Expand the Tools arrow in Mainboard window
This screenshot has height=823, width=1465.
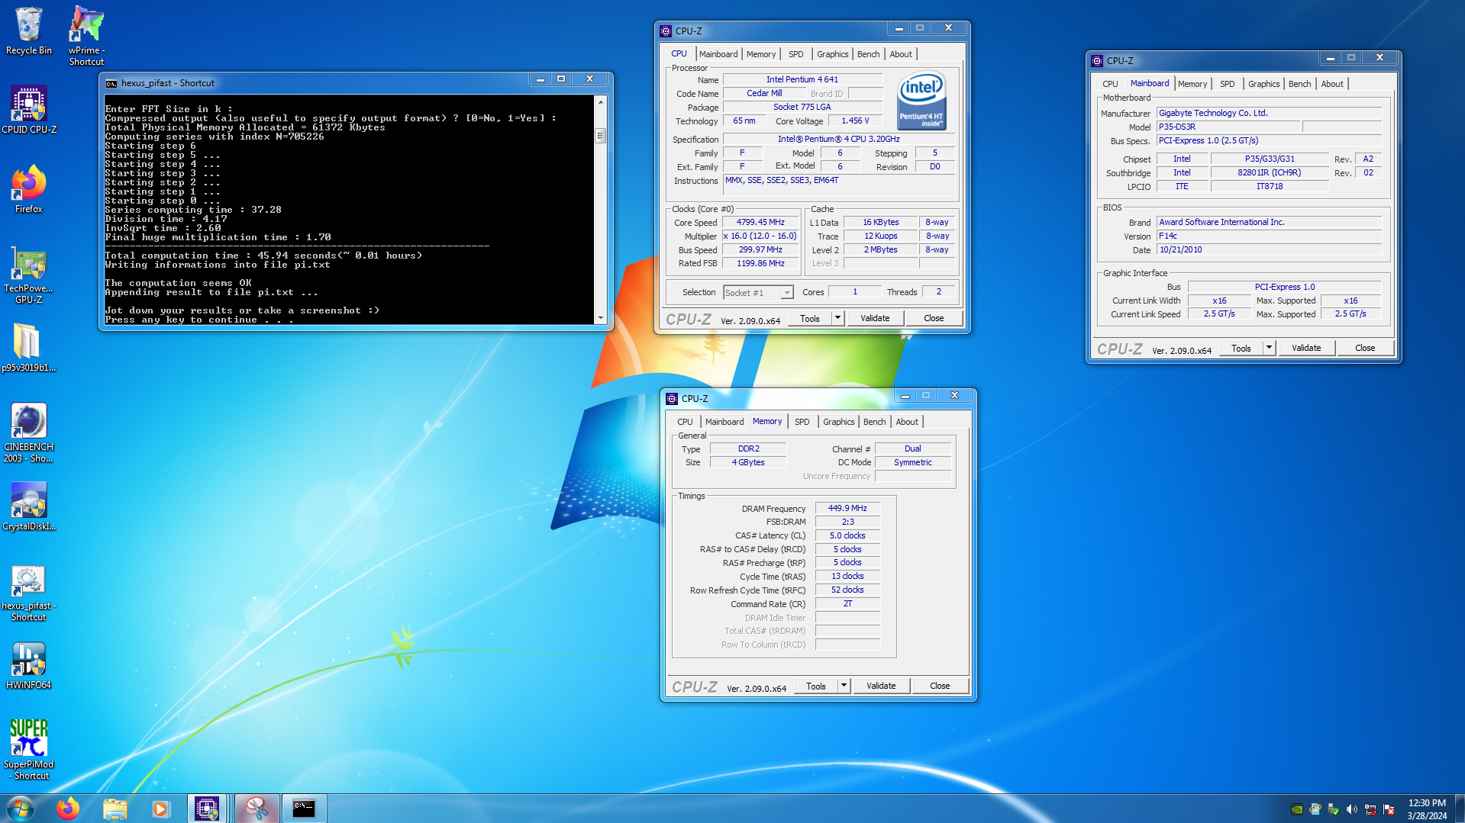[x=1269, y=348]
